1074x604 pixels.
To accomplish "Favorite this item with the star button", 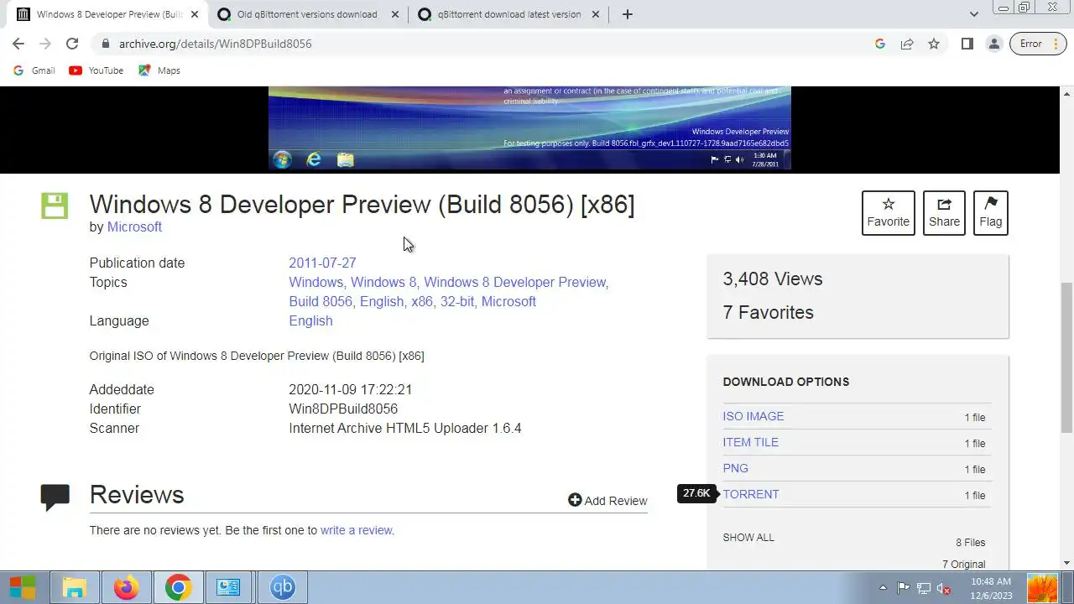I will pos(888,213).
